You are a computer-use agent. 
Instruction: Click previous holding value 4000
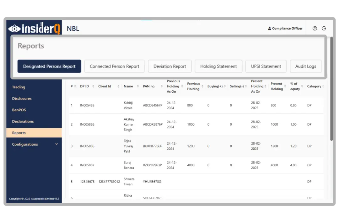191,165
